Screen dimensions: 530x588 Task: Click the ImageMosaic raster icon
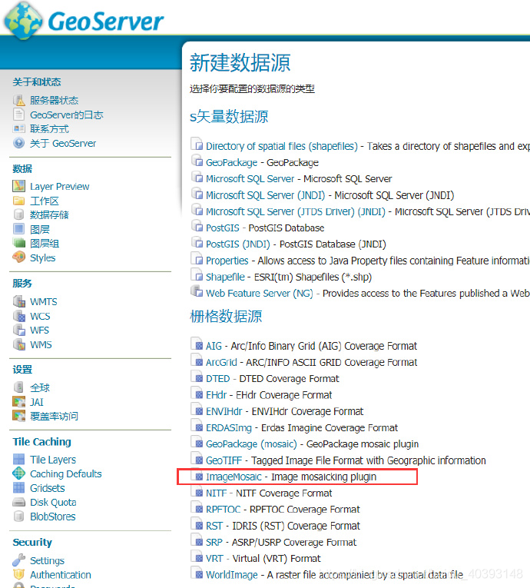click(x=197, y=476)
